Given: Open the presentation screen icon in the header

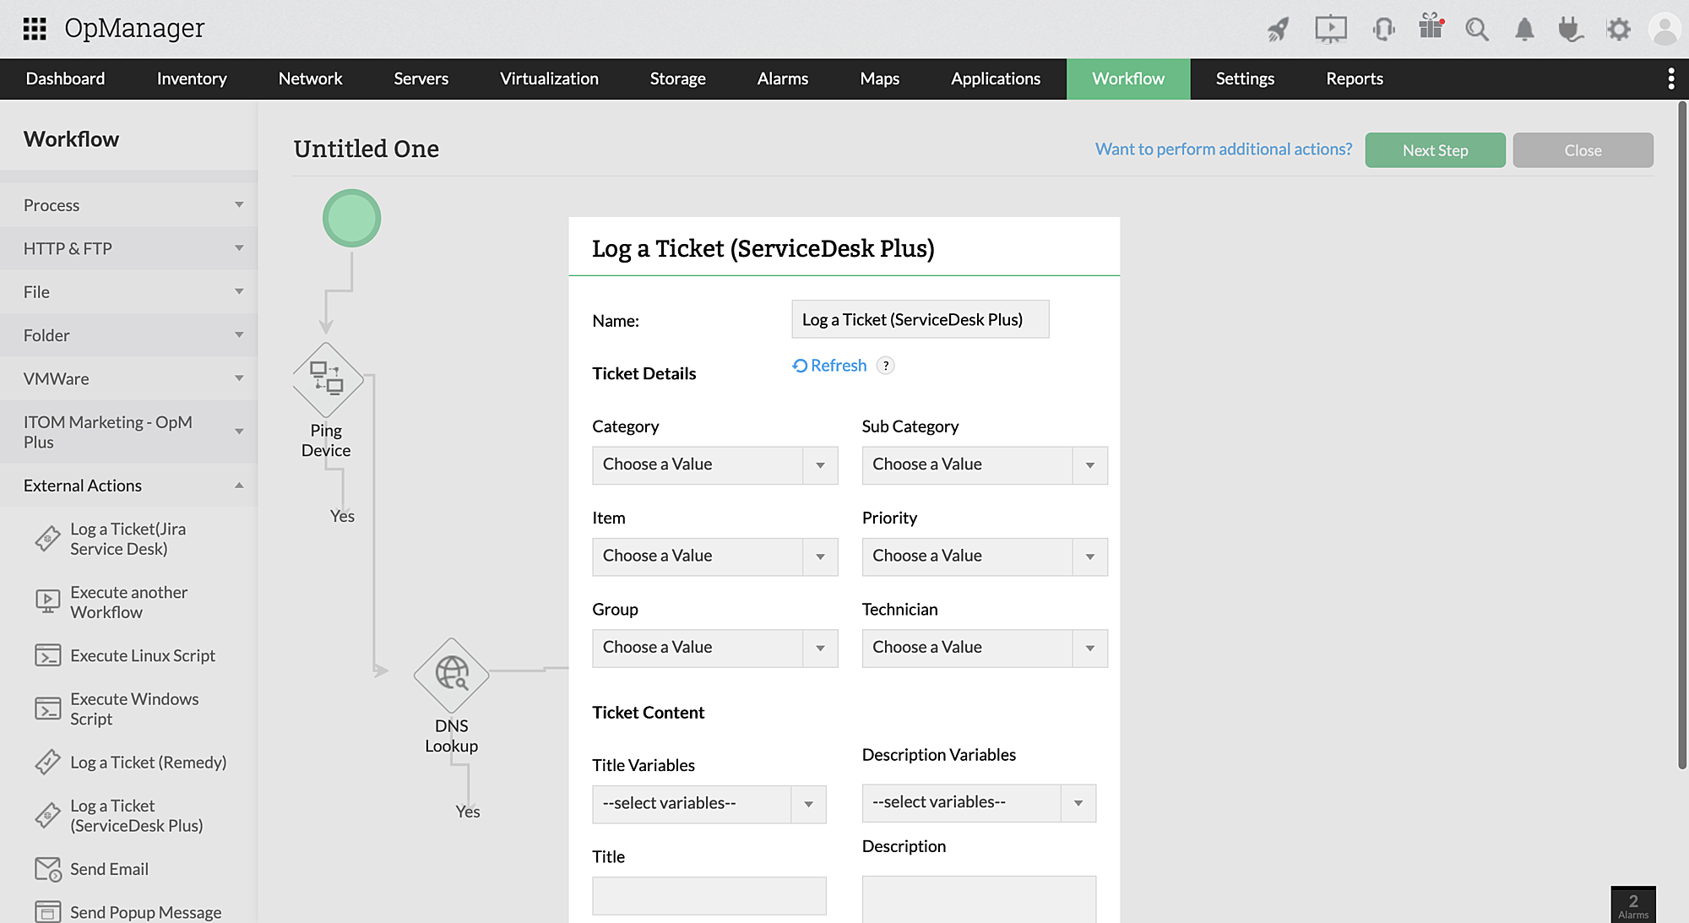Looking at the screenshot, I should pos(1330,30).
